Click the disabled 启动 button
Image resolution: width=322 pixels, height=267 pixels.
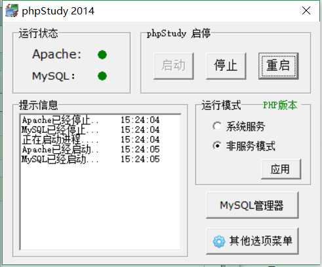(174, 65)
